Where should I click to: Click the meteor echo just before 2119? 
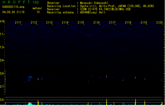pos(145,79)
